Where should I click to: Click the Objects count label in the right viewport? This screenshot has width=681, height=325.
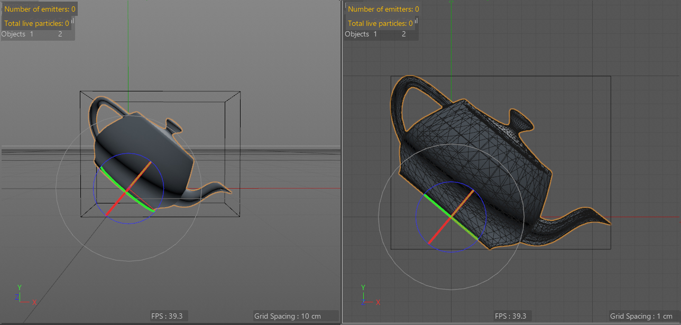point(375,34)
